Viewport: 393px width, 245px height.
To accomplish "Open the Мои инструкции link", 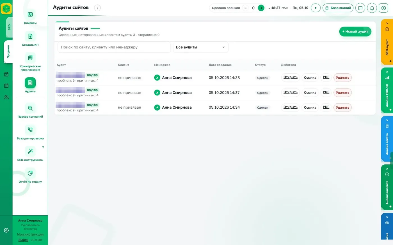I will tap(30, 235).
